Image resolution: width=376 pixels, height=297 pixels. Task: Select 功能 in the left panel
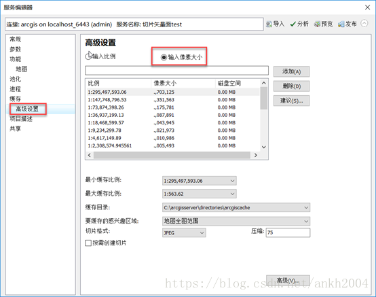click(16, 59)
